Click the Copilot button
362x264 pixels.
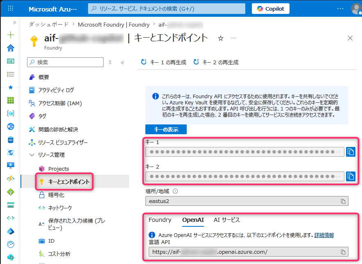[271, 9]
